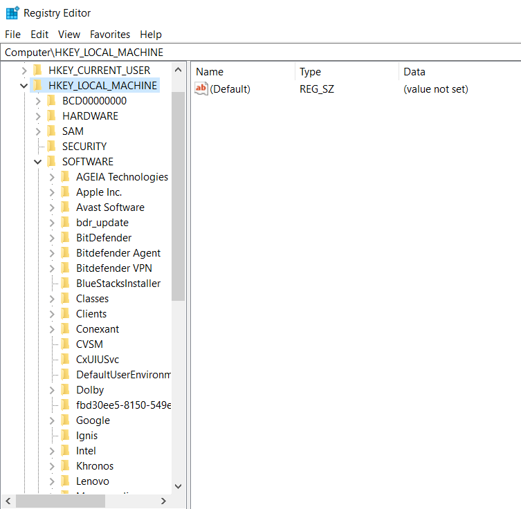Click the BlueStacksInstaller folder icon
Viewport: 521px width, 509px height.
(x=65, y=283)
